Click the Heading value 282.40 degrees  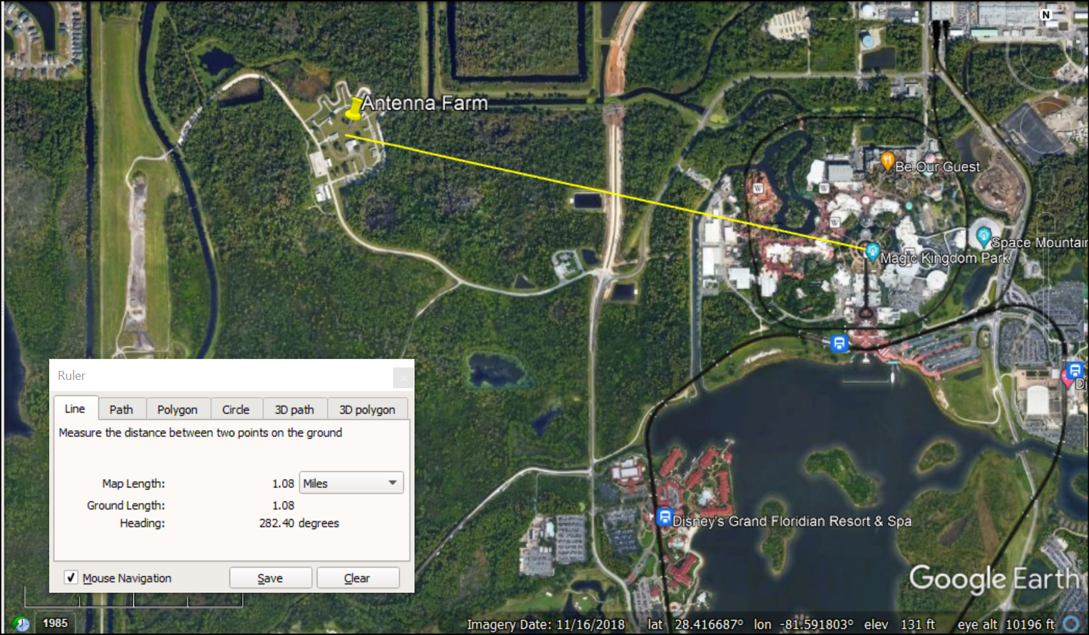pyautogui.click(x=299, y=523)
